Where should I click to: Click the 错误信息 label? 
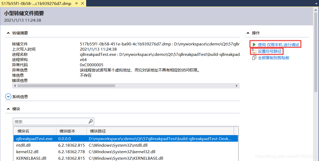pos(20,80)
